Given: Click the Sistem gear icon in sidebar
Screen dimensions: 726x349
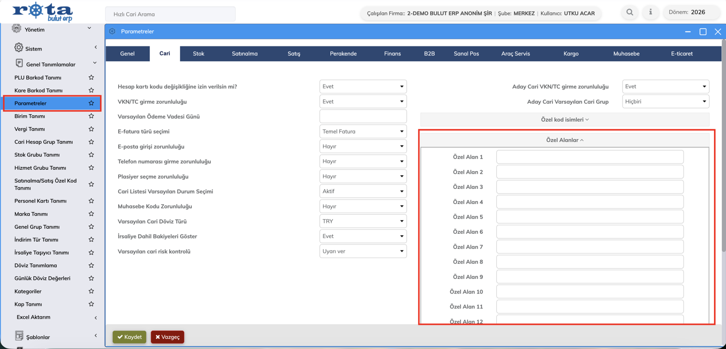Looking at the screenshot, I should click(x=19, y=48).
